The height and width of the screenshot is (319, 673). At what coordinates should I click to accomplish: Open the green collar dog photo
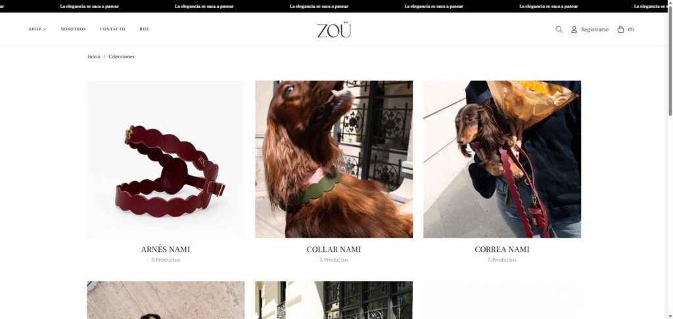pos(334,159)
